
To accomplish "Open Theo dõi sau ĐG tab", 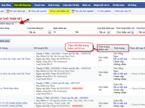I will (37, 11).
